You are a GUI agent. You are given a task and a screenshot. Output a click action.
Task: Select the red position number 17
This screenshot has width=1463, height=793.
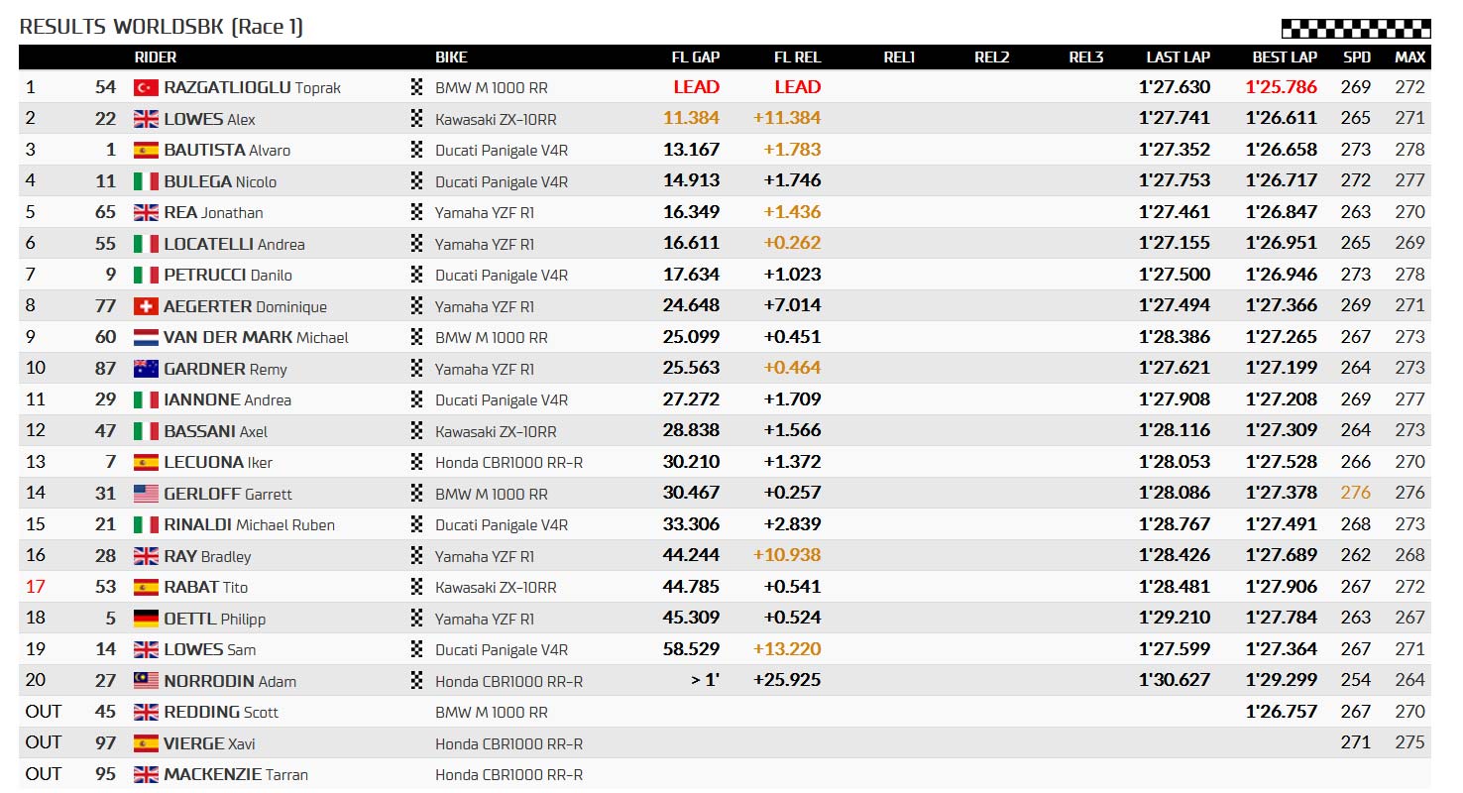[36, 587]
